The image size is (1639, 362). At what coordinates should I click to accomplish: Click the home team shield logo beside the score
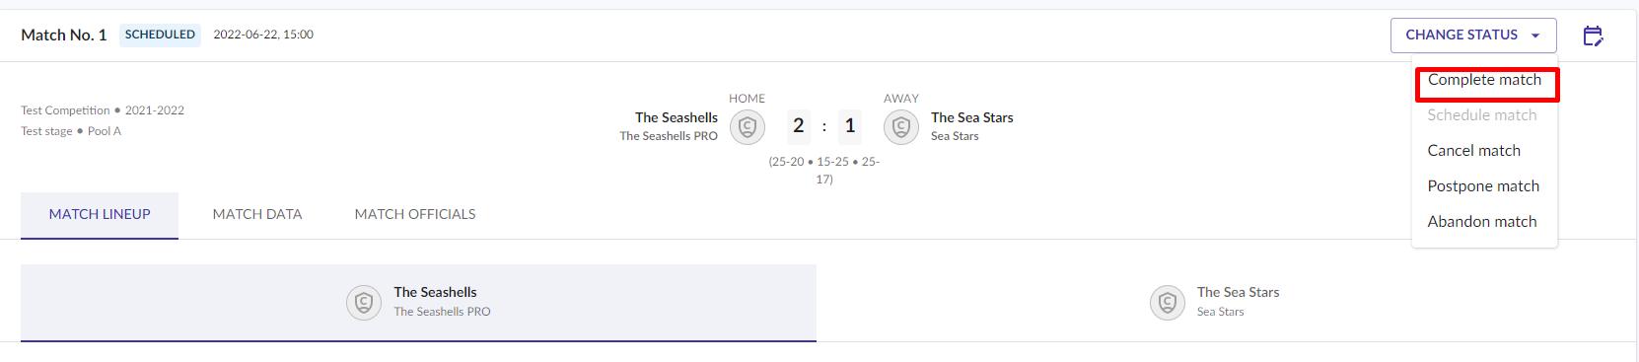pos(748,127)
